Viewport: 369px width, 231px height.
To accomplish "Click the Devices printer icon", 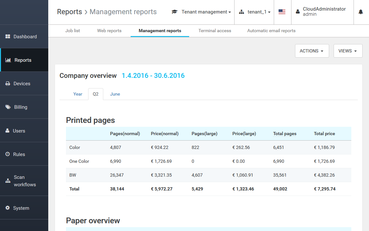I will coord(8,84).
